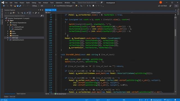Click the notifications bell in status bar

point(175,100)
